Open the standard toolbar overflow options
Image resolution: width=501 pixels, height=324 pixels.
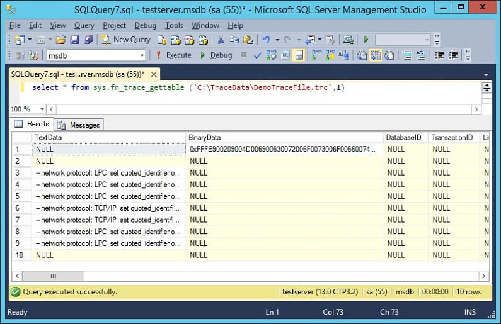(437, 40)
